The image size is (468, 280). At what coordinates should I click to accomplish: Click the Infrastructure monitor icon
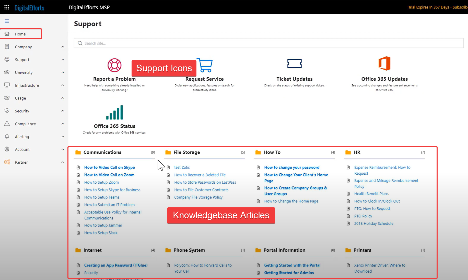pyautogui.click(x=7, y=85)
